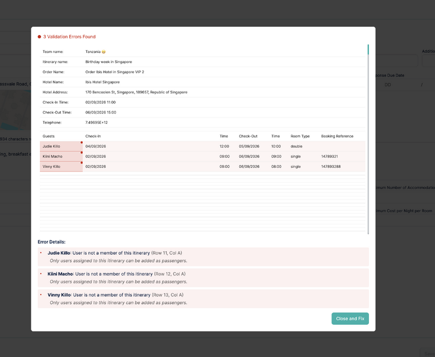Click the telephone value 7.49695E+12
435x357 pixels.
coord(96,123)
